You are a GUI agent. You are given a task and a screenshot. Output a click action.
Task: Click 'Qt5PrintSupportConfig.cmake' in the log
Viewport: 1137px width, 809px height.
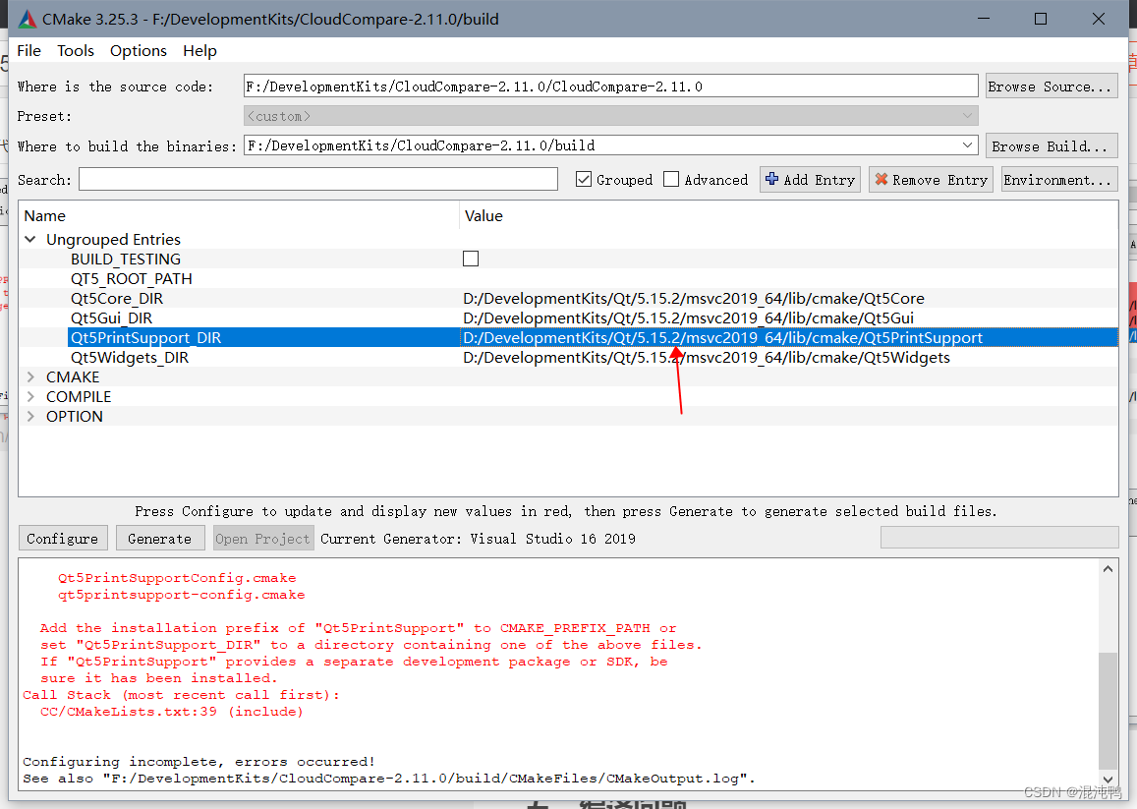[x=177, y=578]
